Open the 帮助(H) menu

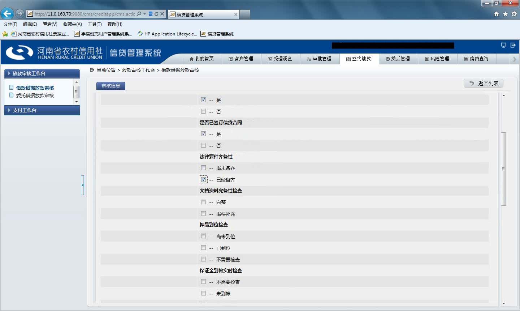(x=115, y=24)
